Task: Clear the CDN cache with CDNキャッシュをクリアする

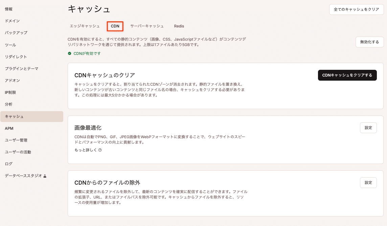Action: tap(347, 75)
